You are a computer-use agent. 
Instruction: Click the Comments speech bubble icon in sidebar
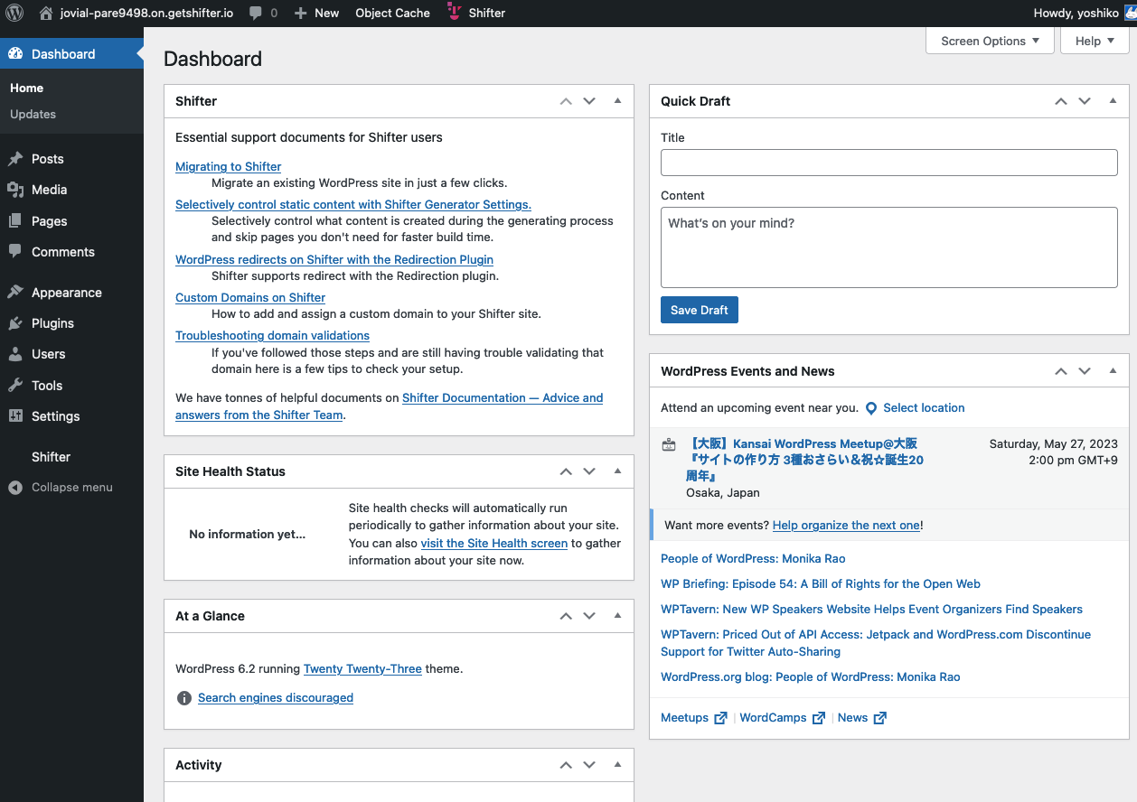point(15,252)
